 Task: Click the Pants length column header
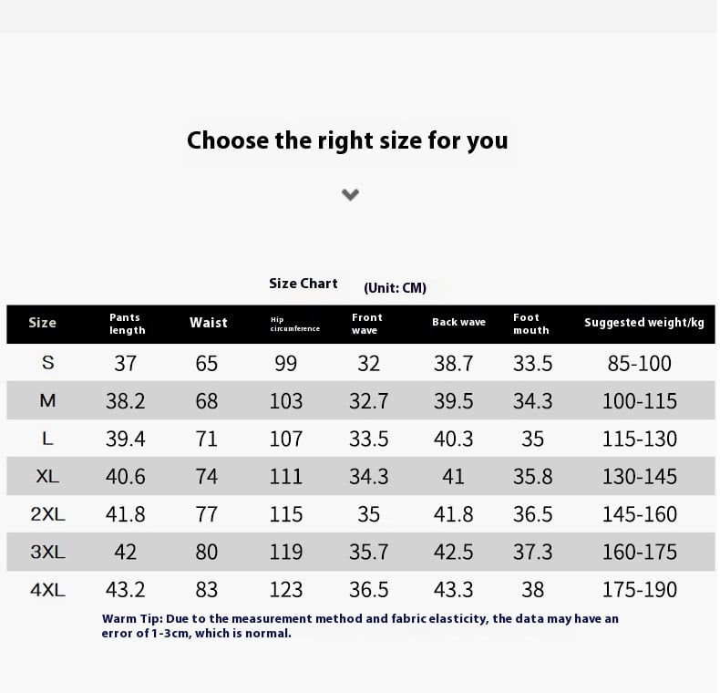[x=128, y=324]
